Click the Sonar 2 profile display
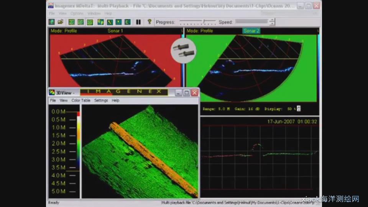This screenshot has height=207, width=368. coord(251,68)
